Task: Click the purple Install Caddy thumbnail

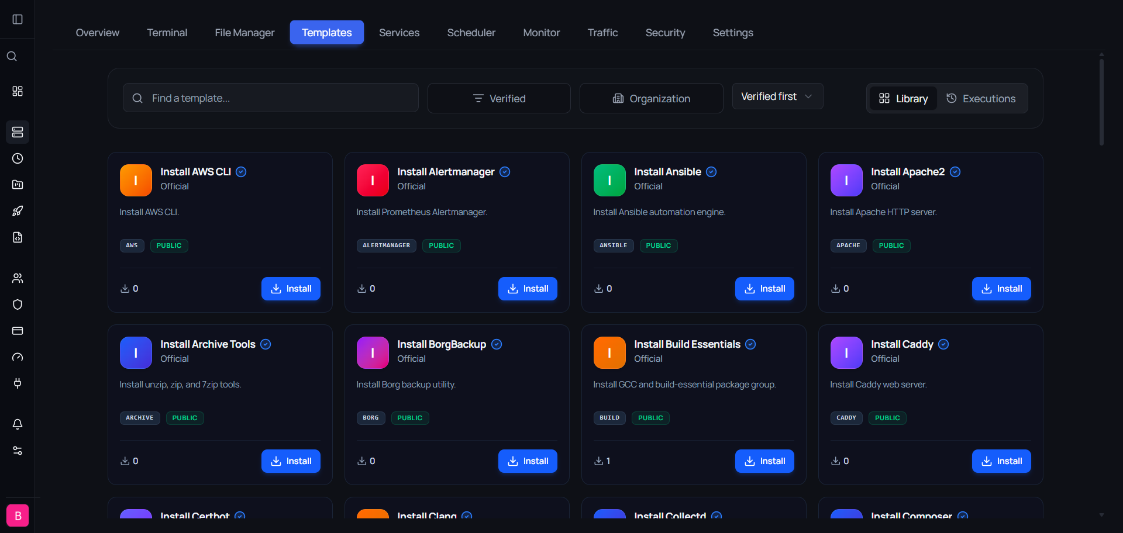Action: 846,352
